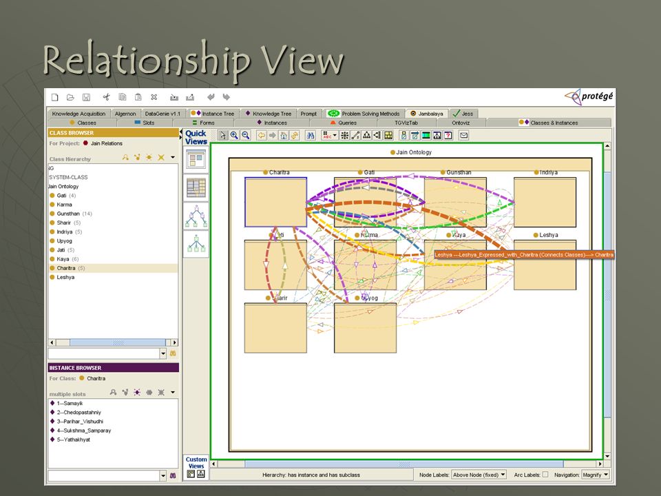The height and width of the screenshot is (496, 661).
Task: Switch to the Jambalaya tab
Action: point(427,114)
